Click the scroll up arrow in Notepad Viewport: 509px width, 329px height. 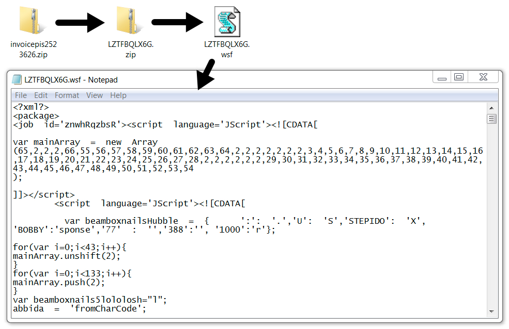[x=491, y=108]
